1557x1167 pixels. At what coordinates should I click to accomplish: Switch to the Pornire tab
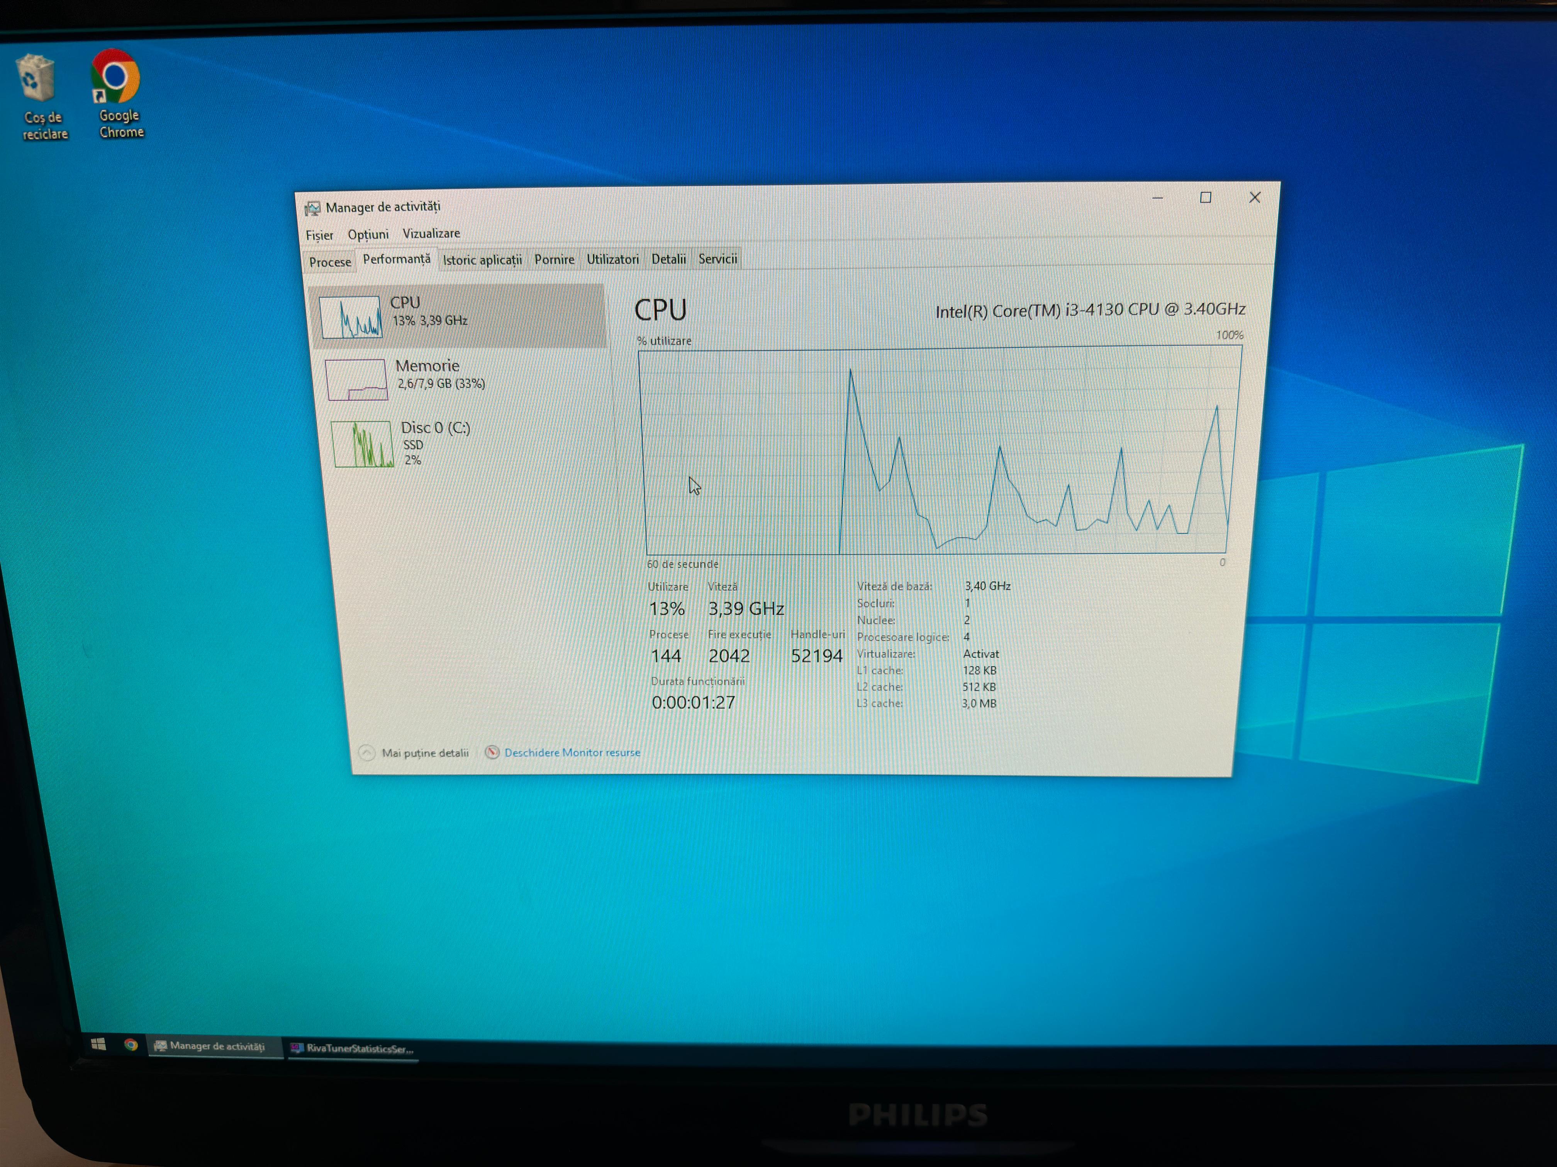(x=554, y=260)
